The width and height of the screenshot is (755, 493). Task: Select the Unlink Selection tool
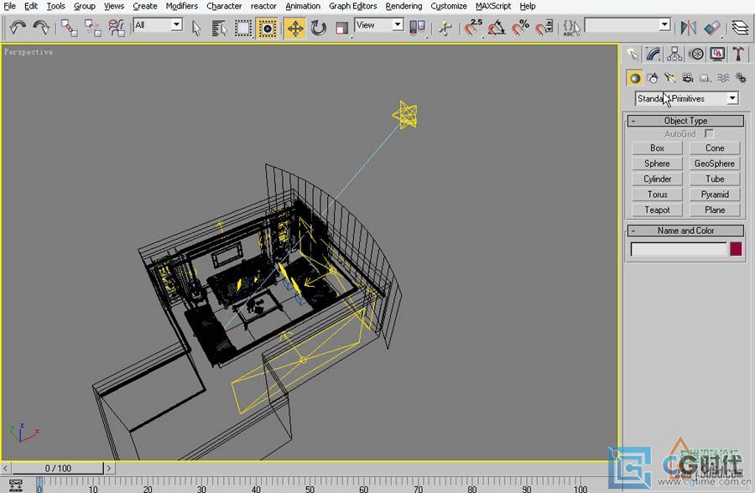(x=92, y=28)
